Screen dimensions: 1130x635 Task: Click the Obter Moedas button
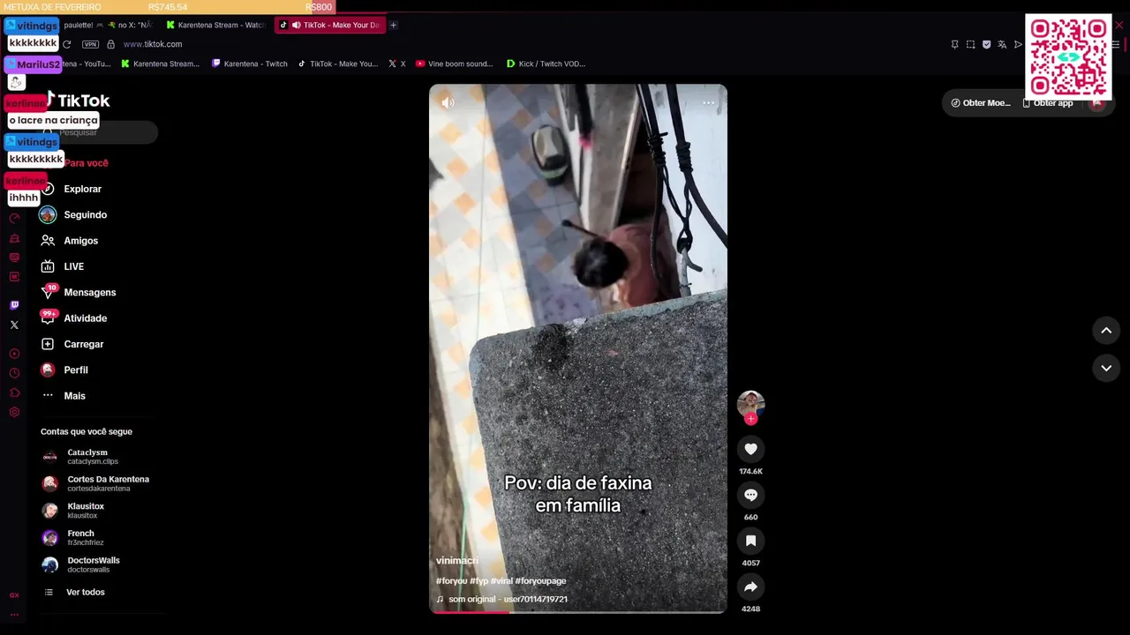tap(980, 103)
